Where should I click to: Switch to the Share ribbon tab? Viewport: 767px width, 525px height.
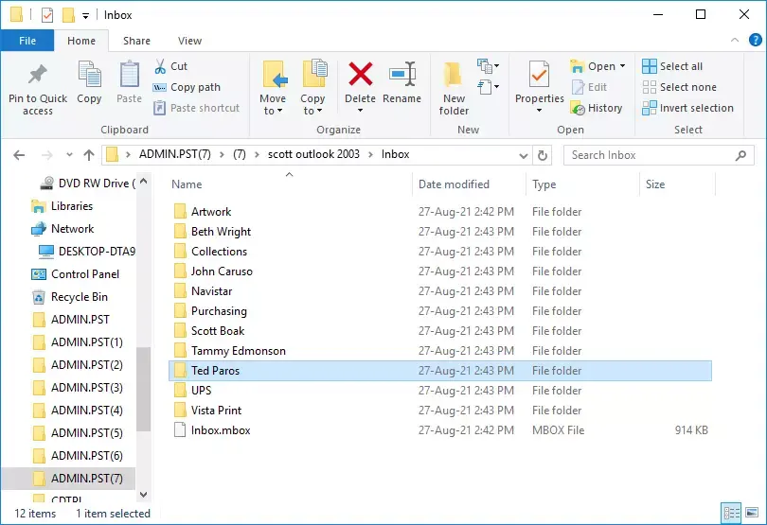(136, 41)
